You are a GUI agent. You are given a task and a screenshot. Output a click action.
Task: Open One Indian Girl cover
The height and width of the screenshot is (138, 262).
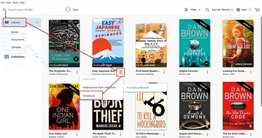tap(64, 107)
